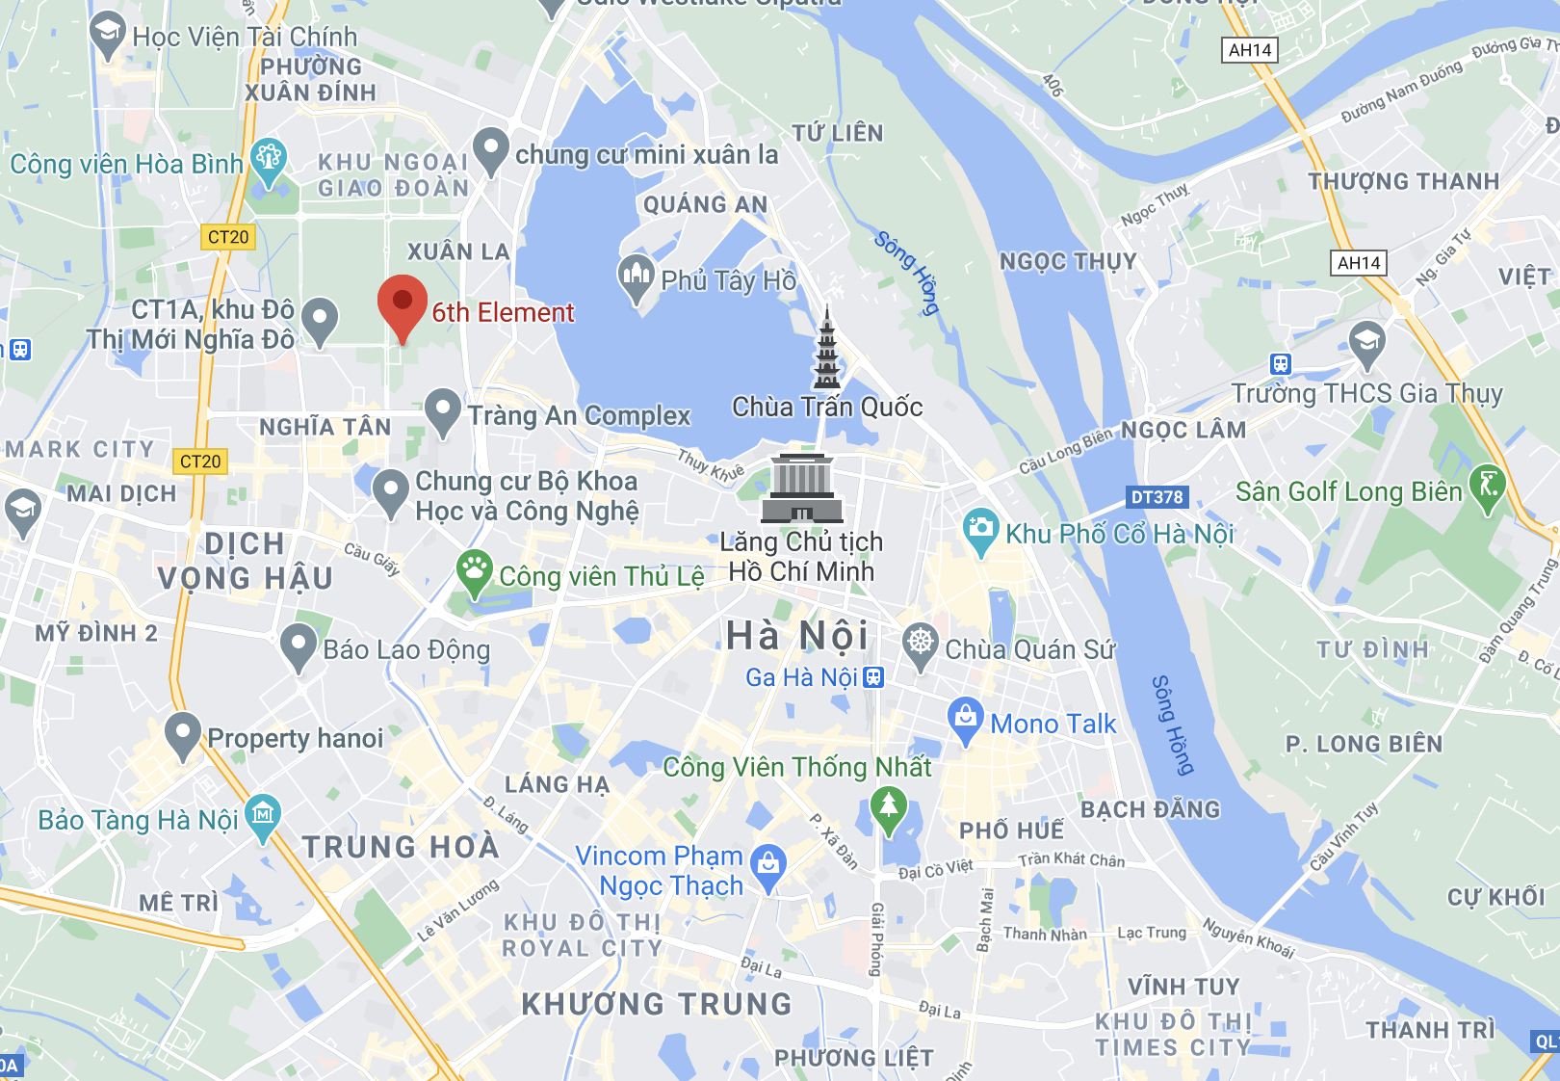
Task: Click the Công viên Hòa Bình park marker
Action: [x=269, y=164]
